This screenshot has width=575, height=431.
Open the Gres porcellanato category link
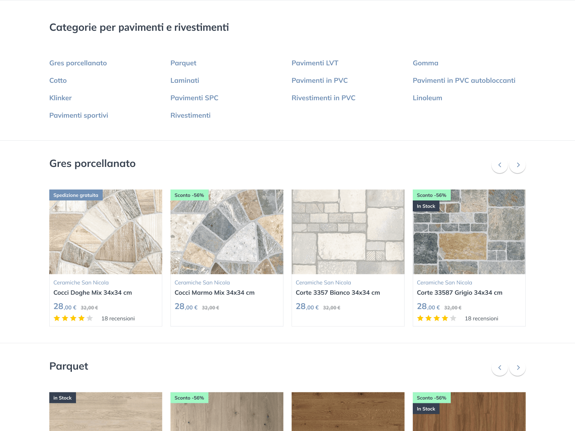pyautogui.click(x=78, y=63)
